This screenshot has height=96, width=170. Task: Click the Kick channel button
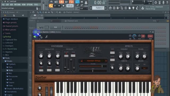(56, 27)
